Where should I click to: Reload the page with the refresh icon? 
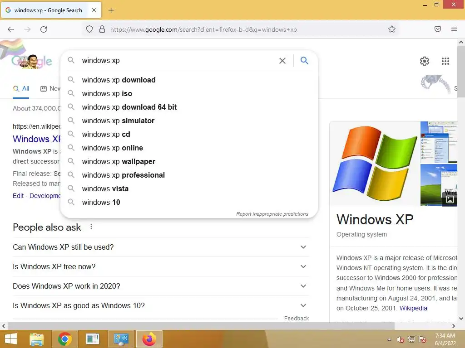coord(44,29)
